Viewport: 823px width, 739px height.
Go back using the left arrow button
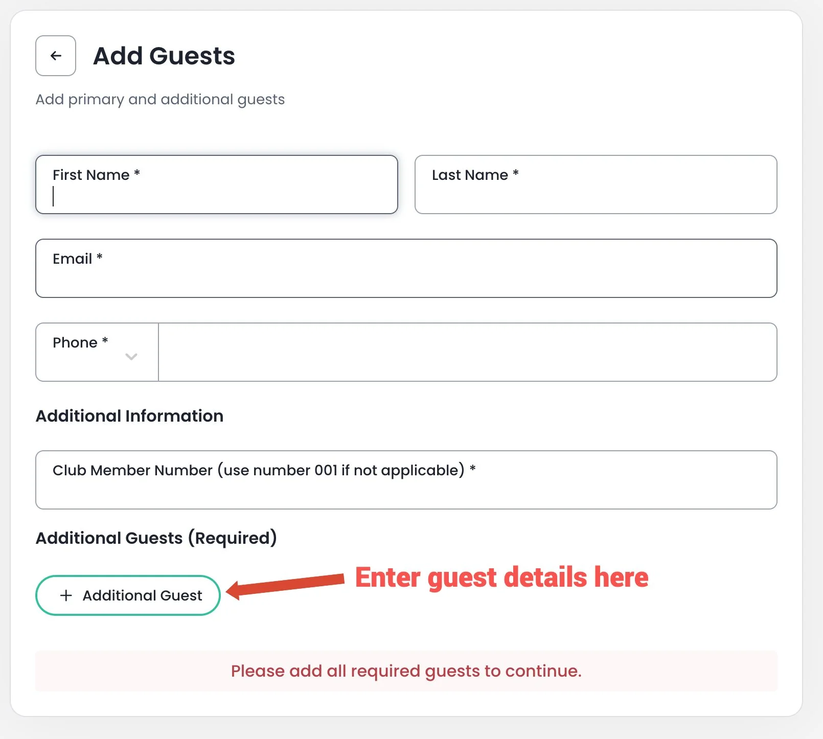point(56,56)
